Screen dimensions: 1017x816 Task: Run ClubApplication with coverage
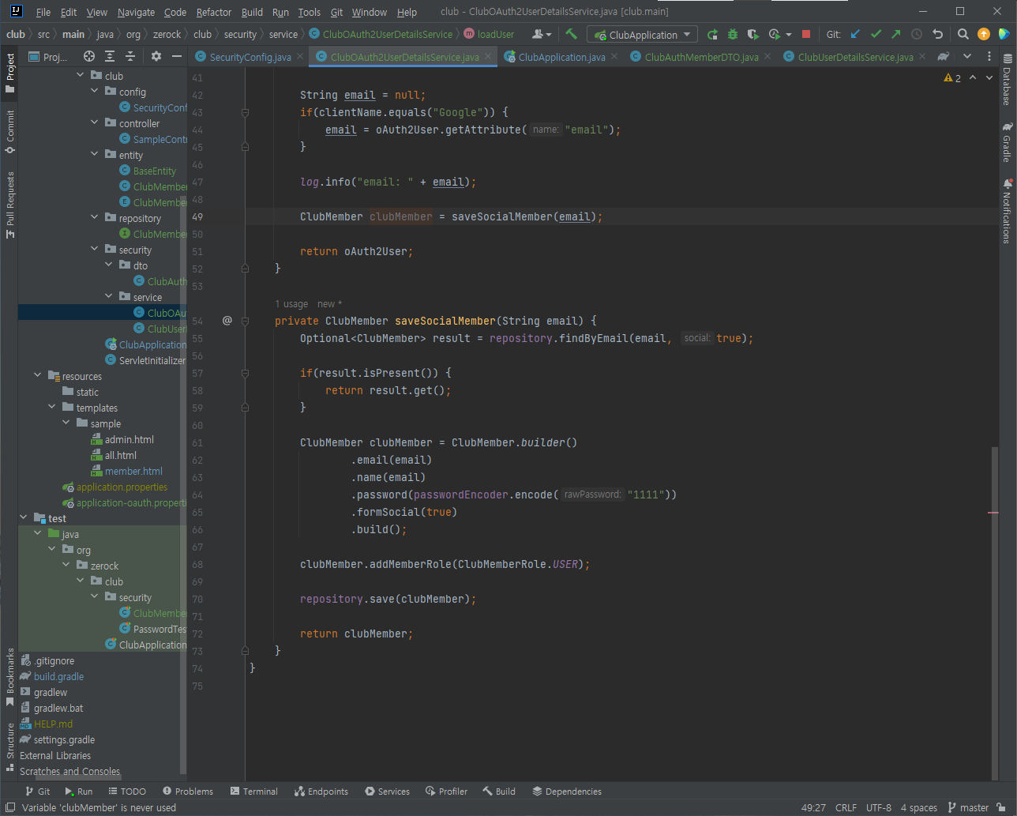click(752, 34)
